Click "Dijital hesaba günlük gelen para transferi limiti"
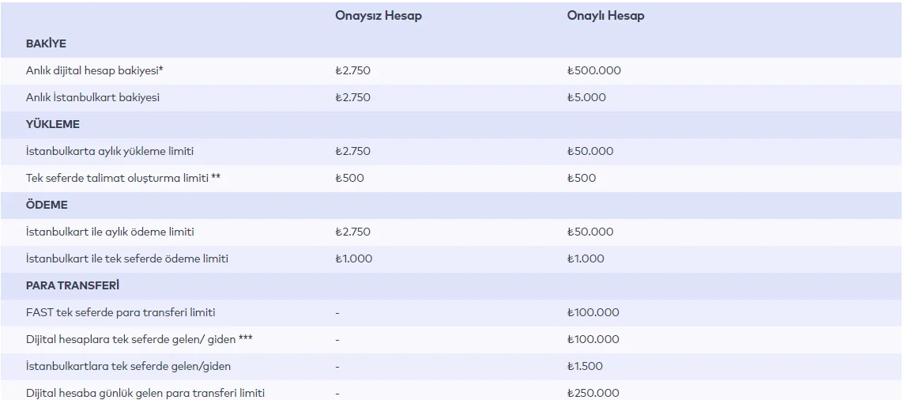This screenshot has height=400, width=904. tap(145, 392)
